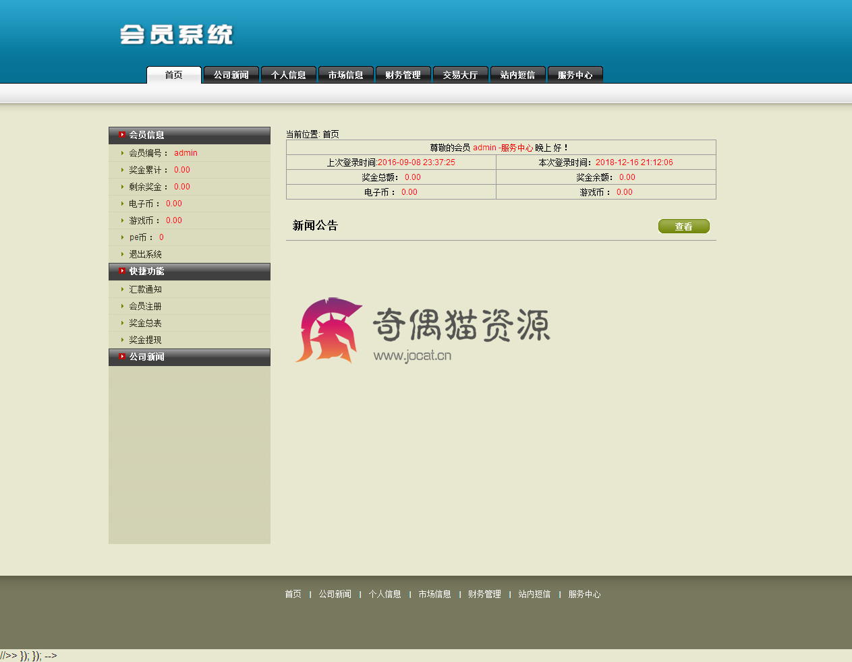The width and height of the screenshot is (852, 662).
Task: Open the 首页 tab in top navigation
Action: click(174, 75)
